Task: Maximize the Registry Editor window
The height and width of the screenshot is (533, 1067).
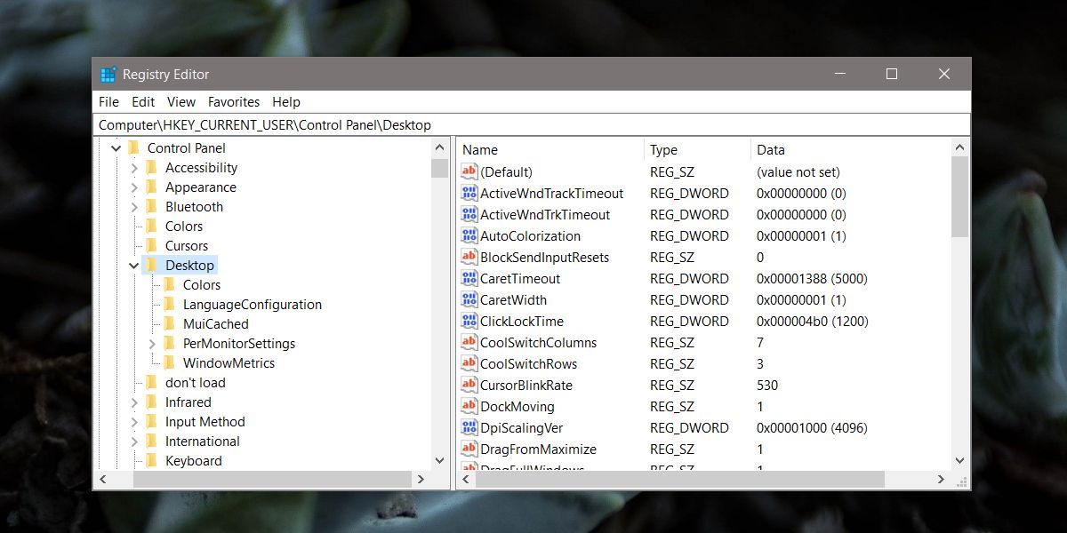Action: point(891,74)
